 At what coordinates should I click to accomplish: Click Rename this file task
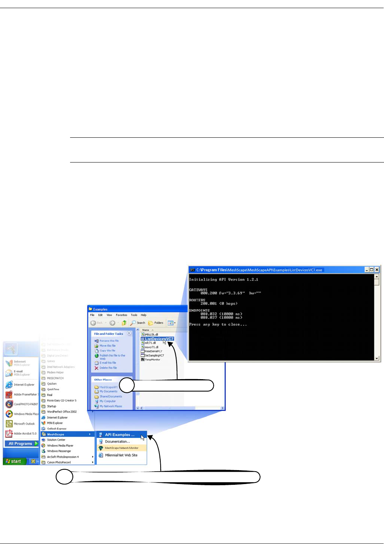coord(107,341)
